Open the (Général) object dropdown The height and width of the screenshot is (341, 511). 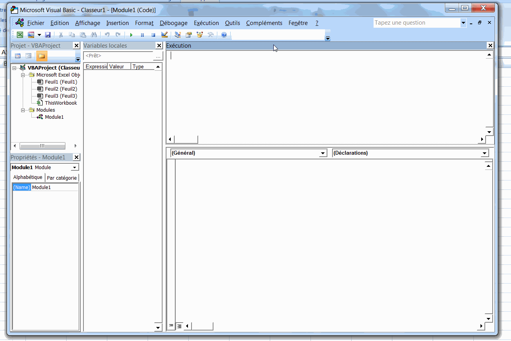[323, 153]
